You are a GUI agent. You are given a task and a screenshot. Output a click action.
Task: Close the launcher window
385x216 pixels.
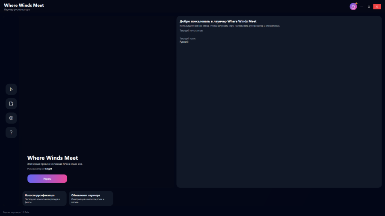(377, 6)
